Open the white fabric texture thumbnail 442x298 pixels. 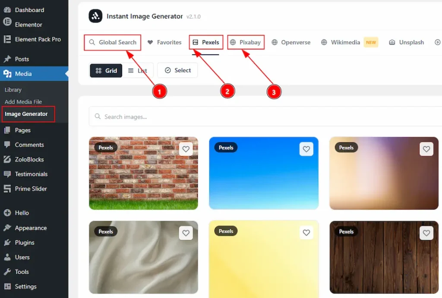[143, 257]
